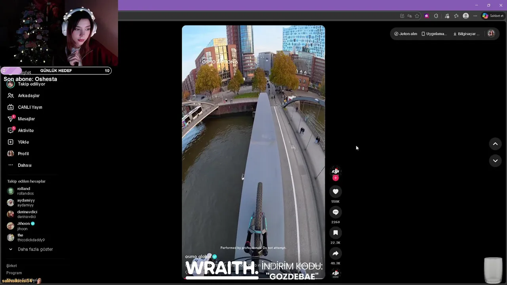Screen dimensions: 507x285
Task: Click the app grid icon in address bar
Action: 402,16
